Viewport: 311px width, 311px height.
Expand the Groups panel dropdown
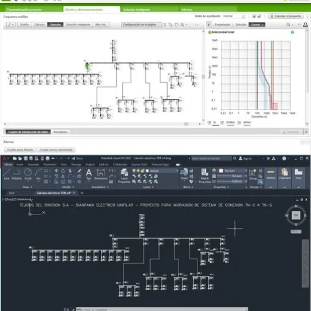pyautogui.click(x=256, y=187)
